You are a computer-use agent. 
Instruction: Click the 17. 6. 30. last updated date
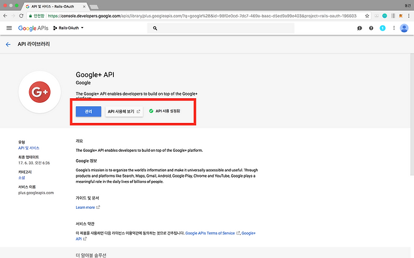pos(34,163)
